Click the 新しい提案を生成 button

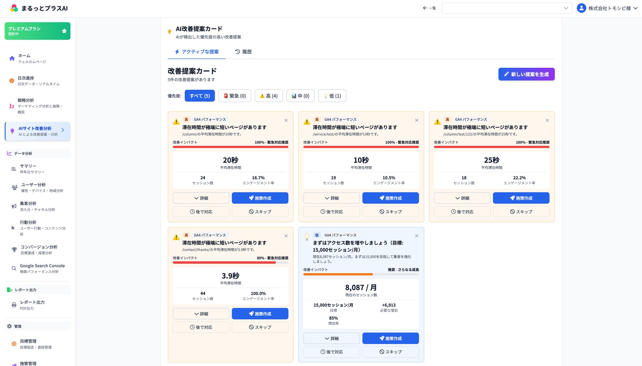click(x=526, y=74)
